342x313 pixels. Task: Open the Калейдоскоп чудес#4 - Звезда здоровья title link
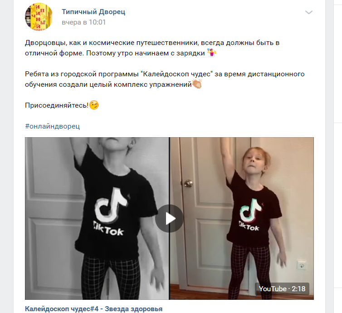pos(93,309)
